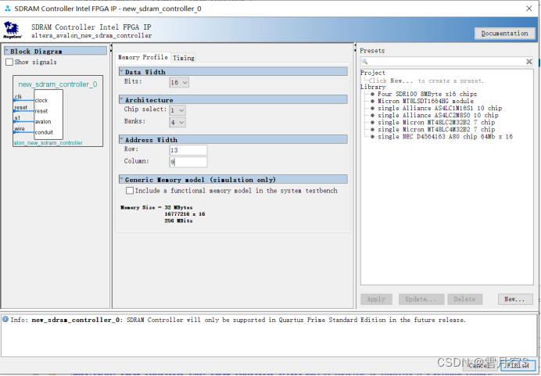The image size is (541, 376).
Task: Close the SDRAM Controller dialog window
Action: (529, 9)
